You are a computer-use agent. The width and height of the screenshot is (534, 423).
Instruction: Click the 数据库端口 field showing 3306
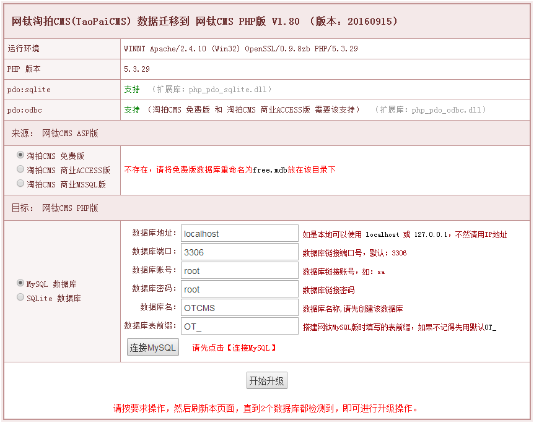[239, 252]
